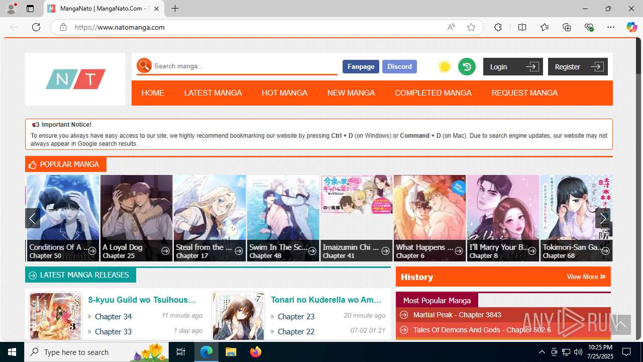This screenshot has width=643, height=362.
Task: Click the taskbar search box
Action: click(97, 352)
